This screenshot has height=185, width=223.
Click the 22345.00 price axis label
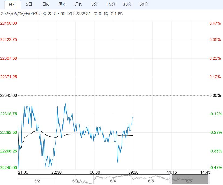[9, 95]
